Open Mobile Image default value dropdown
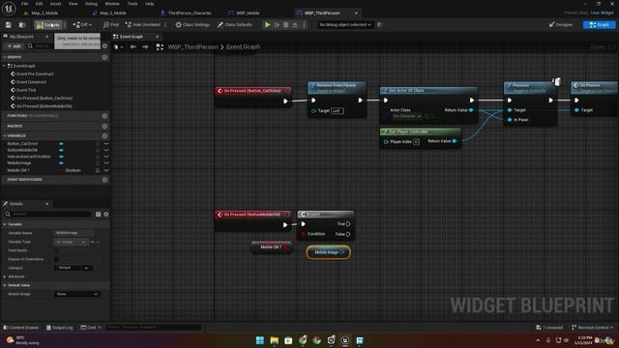This screenshot has width=619, height=348. coord(76,294)
